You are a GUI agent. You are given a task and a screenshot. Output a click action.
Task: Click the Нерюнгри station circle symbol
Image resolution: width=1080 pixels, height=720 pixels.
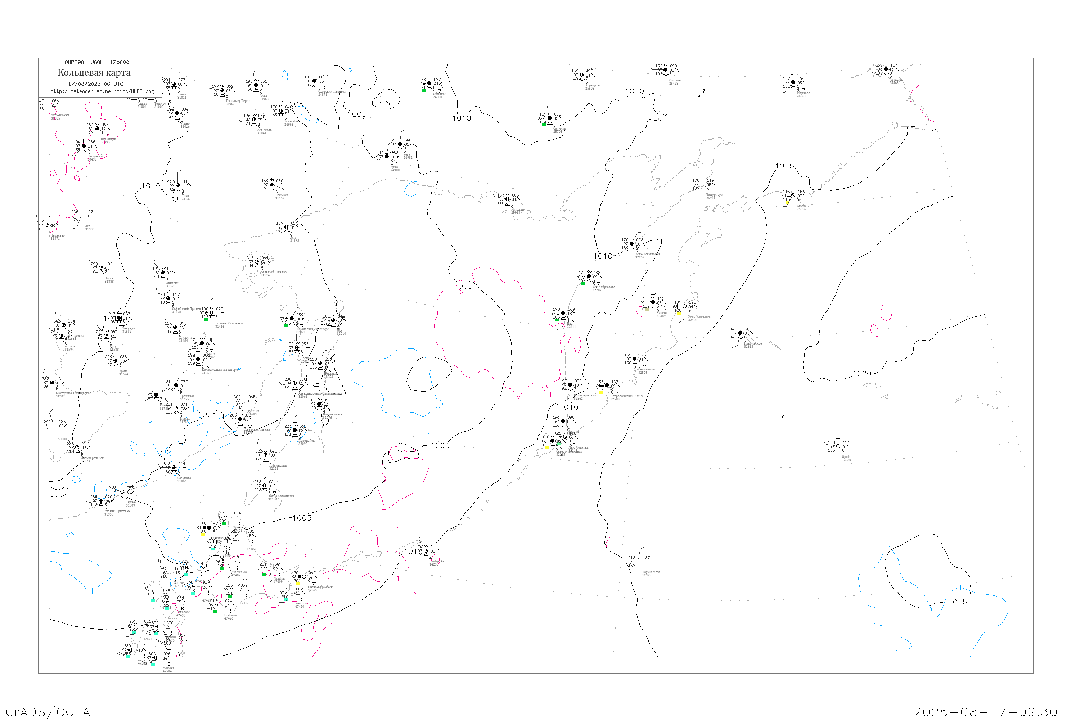click(97, 129)
